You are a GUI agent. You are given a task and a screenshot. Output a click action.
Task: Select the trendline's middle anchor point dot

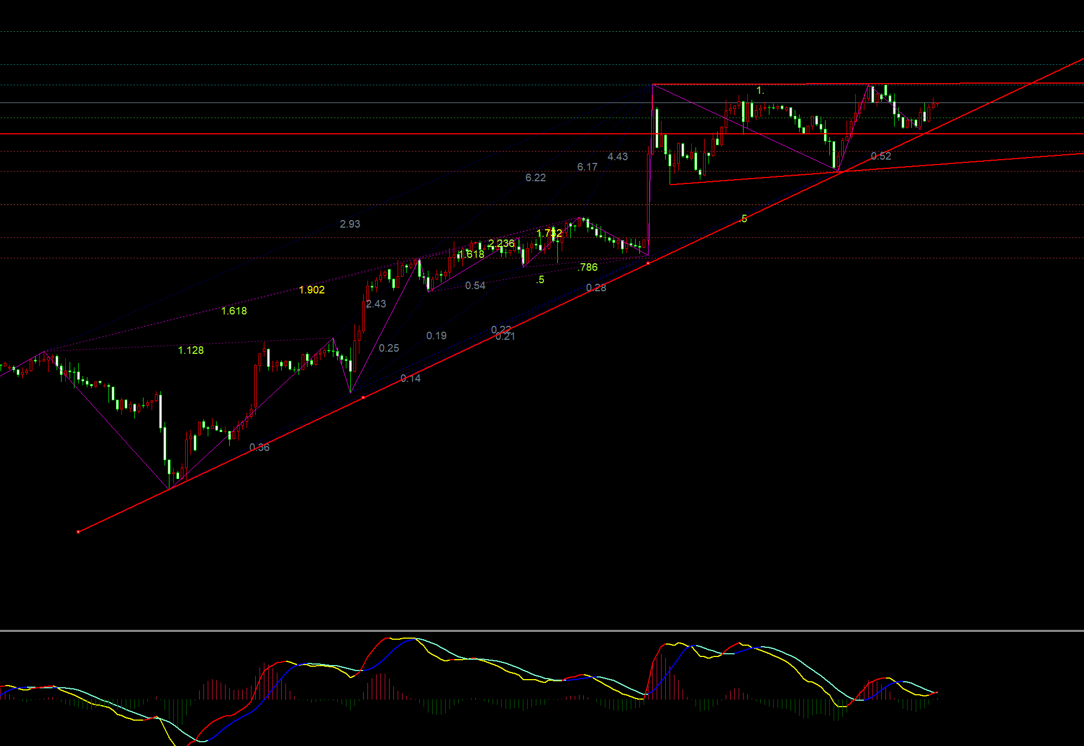pos(363,398)
